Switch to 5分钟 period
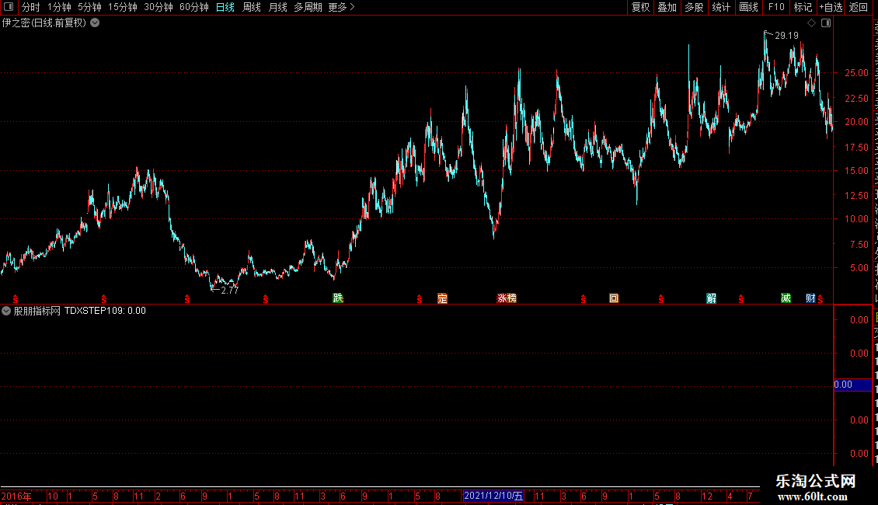Screen dimensions: 878x505 pyautogui.click(x=89, y=7)
